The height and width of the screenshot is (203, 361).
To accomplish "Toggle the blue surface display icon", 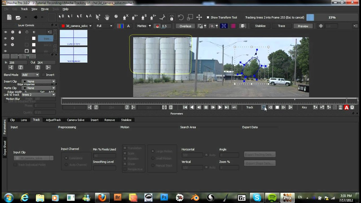I will point(224,26).
